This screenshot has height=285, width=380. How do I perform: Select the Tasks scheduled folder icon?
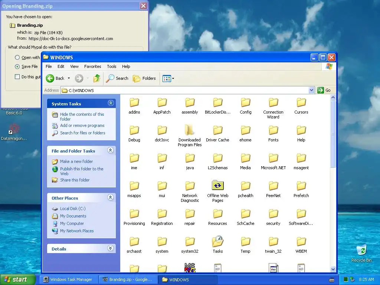tap(217, 241)
